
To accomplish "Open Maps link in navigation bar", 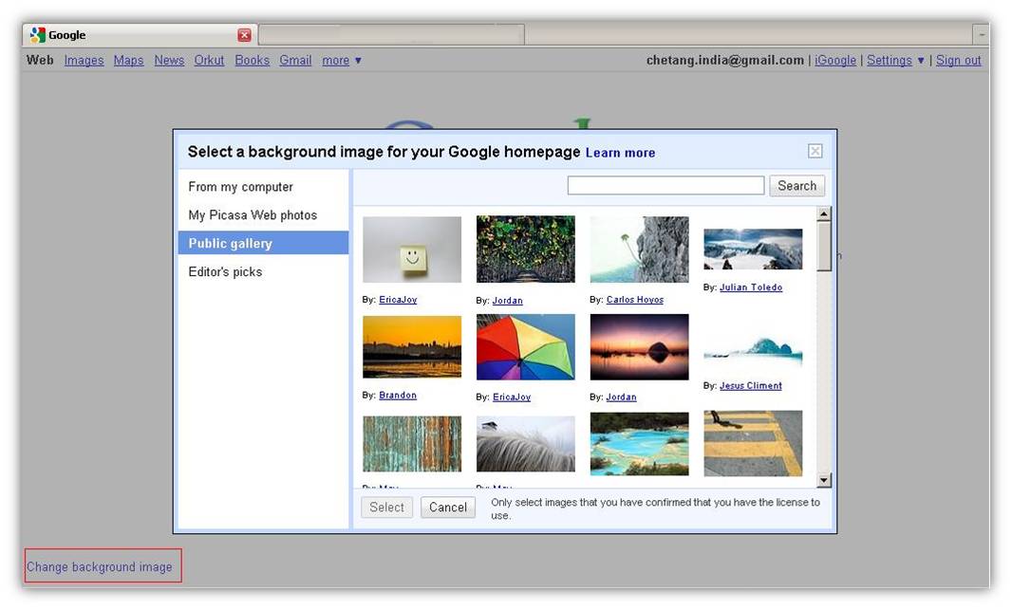I will coord(128,60).
